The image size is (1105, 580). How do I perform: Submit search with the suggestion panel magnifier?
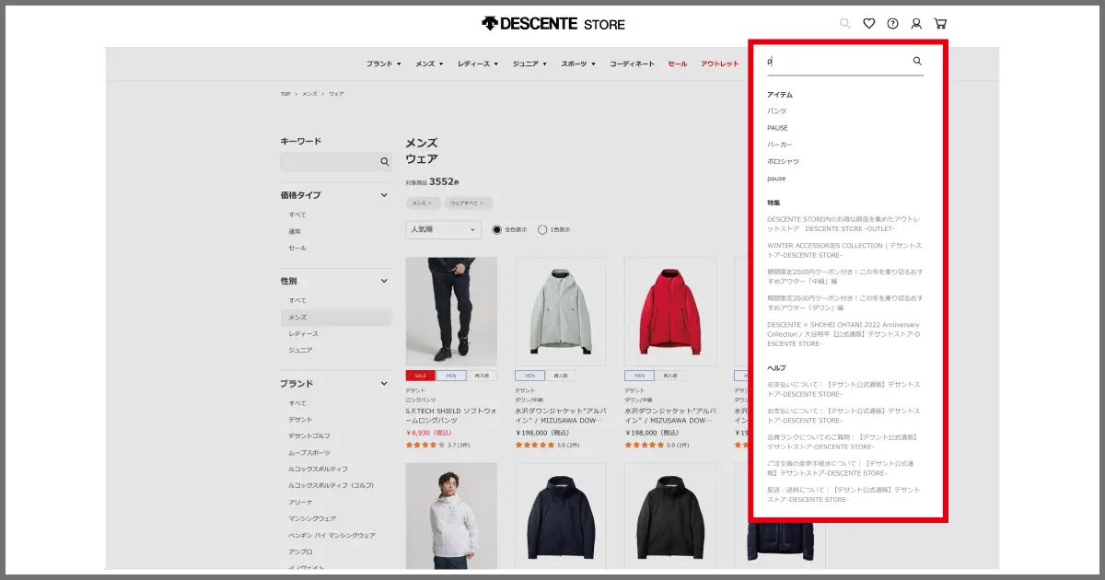click(x=917, y=61)
